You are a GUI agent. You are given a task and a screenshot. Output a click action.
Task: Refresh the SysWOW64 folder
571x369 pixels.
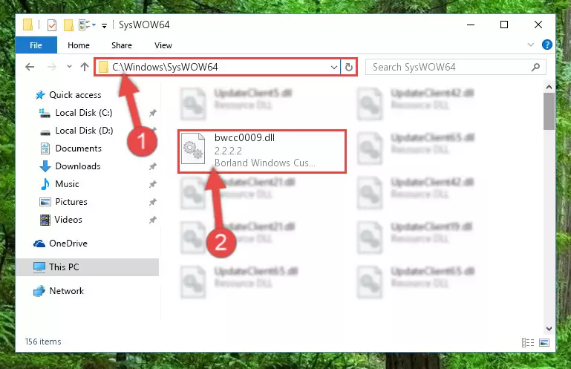pyautogui.click(x=348, y=67)
